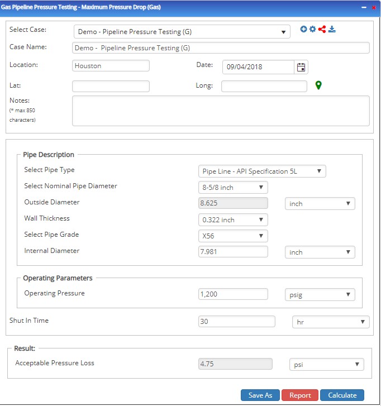Focus the Lat input field
The width and height of the screenshot is (381, 406).
click(x=111, y=86)
